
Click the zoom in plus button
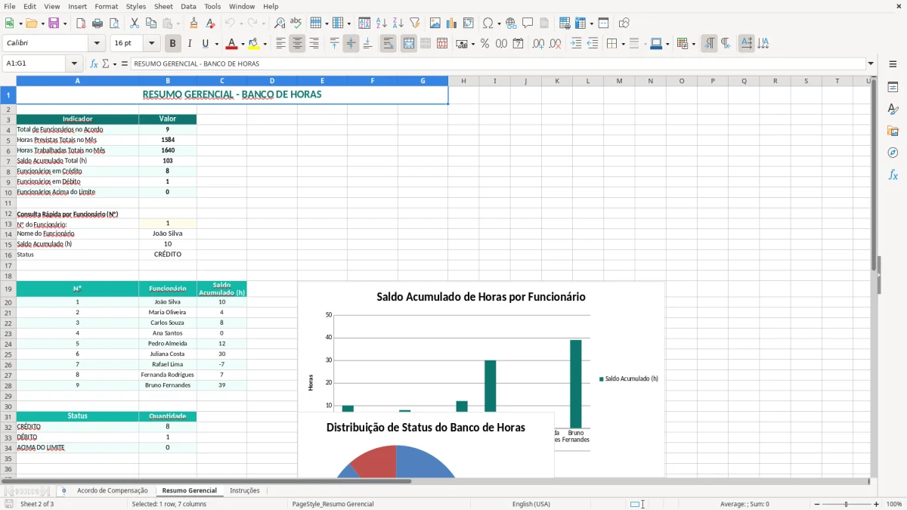877,504
